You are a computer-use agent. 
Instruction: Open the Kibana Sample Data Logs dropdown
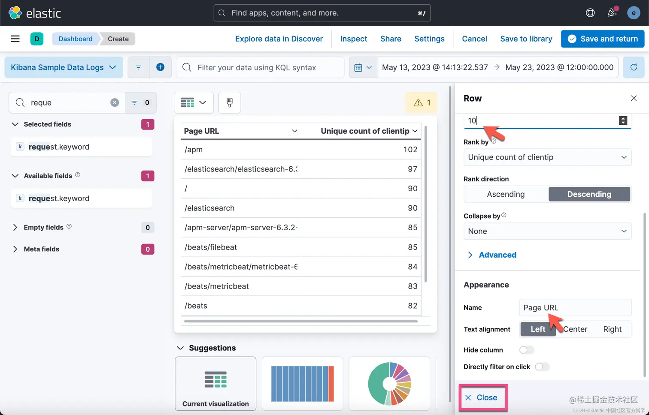64,67
